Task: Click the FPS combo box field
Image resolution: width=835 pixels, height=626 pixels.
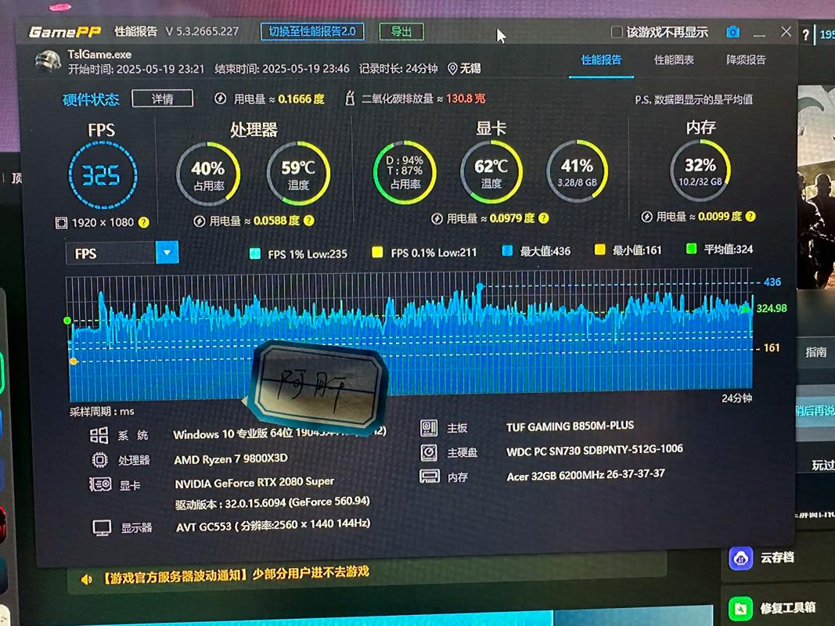Action: (x=110, y=253)
